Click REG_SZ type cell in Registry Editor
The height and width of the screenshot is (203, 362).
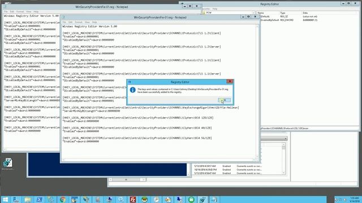pos(284,16)
